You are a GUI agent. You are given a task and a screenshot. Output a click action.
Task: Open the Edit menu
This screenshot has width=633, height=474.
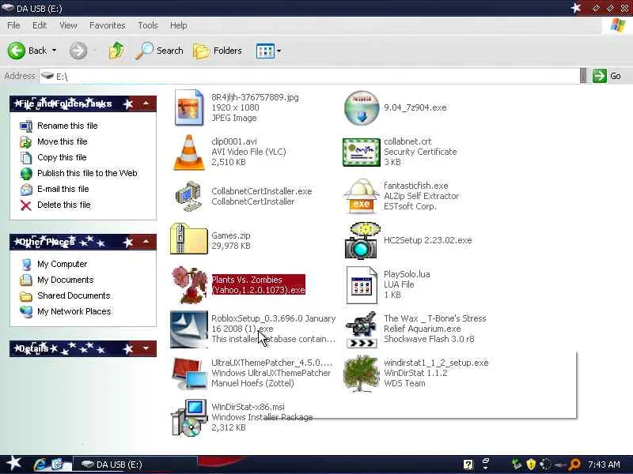(40, 25)
